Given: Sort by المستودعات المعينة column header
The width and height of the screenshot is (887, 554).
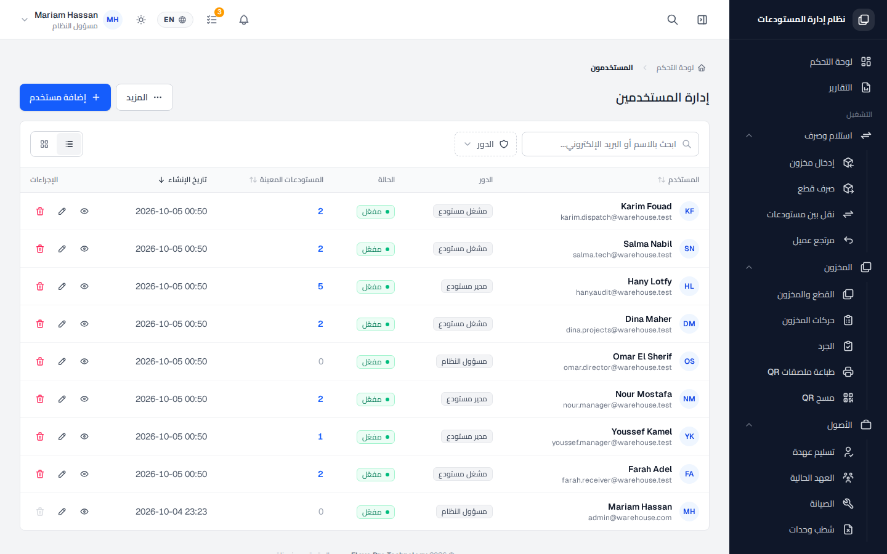Looking at the screenshot, I should (286, 180).
